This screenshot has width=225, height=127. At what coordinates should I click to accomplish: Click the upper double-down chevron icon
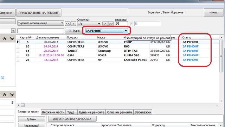(12, 39)
